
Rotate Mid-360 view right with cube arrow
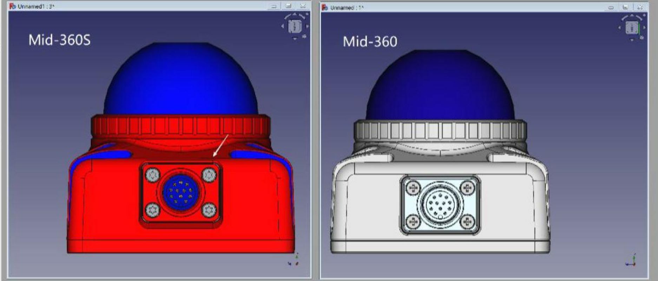(x=644, y=28)
